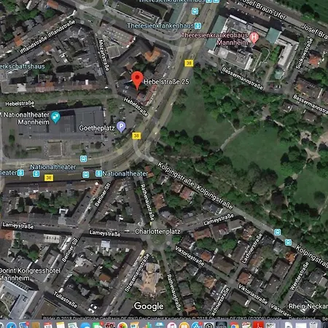This screenshot has height=328, width=328.
Task: Click the red Hebelstraße 25 location pin
Action: [137, 80]
